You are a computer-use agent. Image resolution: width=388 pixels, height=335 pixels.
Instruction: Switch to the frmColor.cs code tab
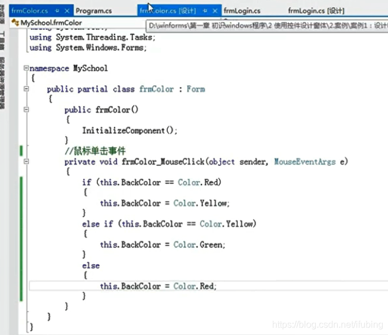29,11
